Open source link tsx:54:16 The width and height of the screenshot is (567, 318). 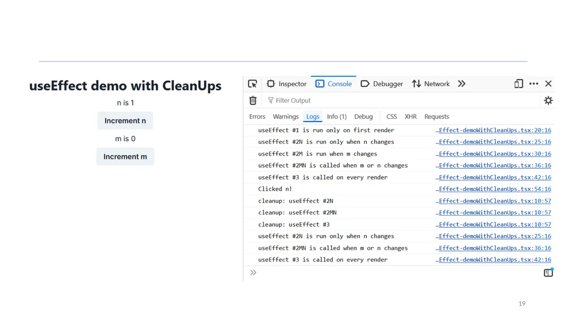coord(493,189)
